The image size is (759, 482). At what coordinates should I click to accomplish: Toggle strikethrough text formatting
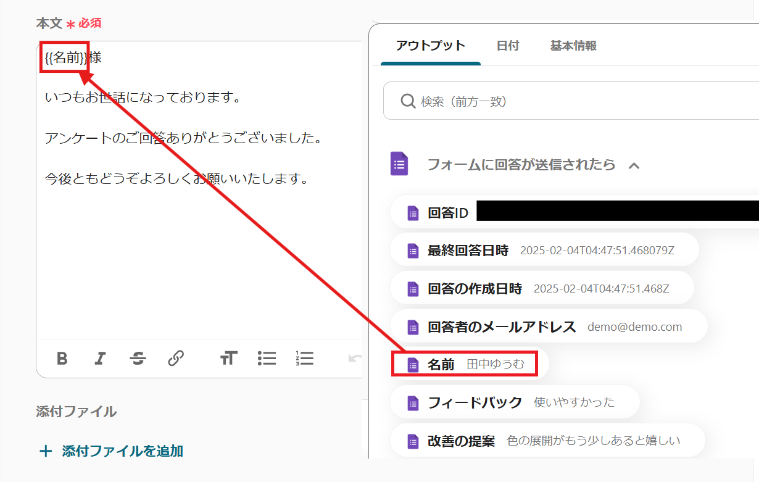pyautogui.click(x=138, y=359)
